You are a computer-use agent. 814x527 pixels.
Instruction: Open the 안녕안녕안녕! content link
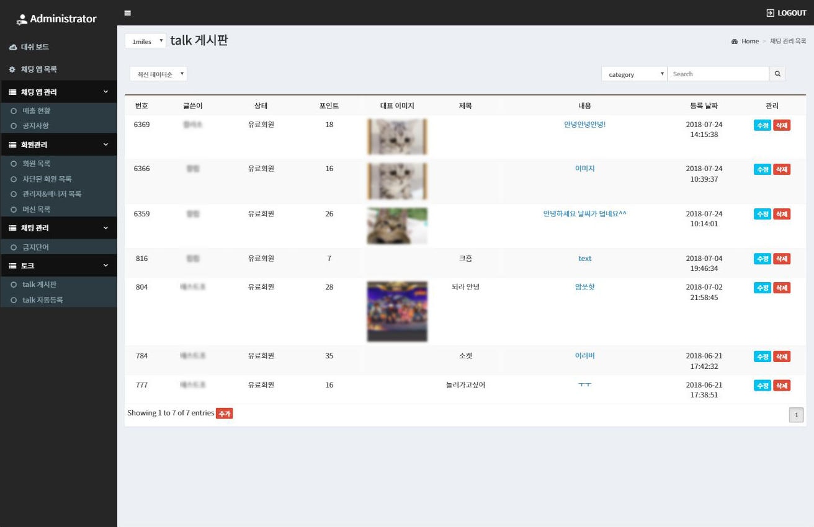585,124
